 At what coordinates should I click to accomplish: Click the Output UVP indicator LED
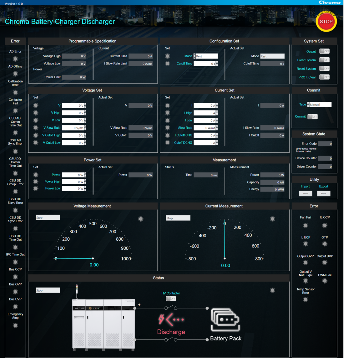(x=325, y=262)
